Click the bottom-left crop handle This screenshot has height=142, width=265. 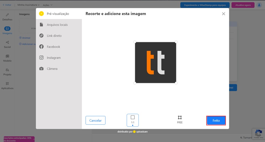[135, 83]
